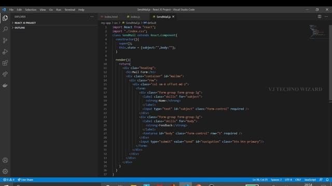Click on the render() line
Image resolution: width=332 pixels, height=186 pixels.
(x=123, y=60)
